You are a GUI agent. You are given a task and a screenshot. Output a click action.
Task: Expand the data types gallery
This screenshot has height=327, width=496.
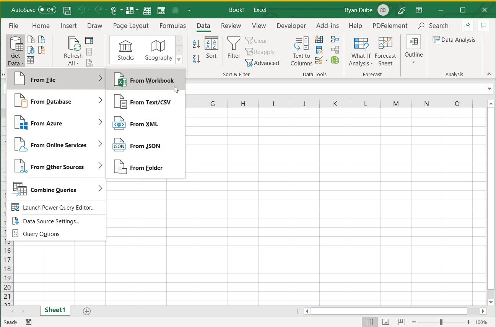179,59
